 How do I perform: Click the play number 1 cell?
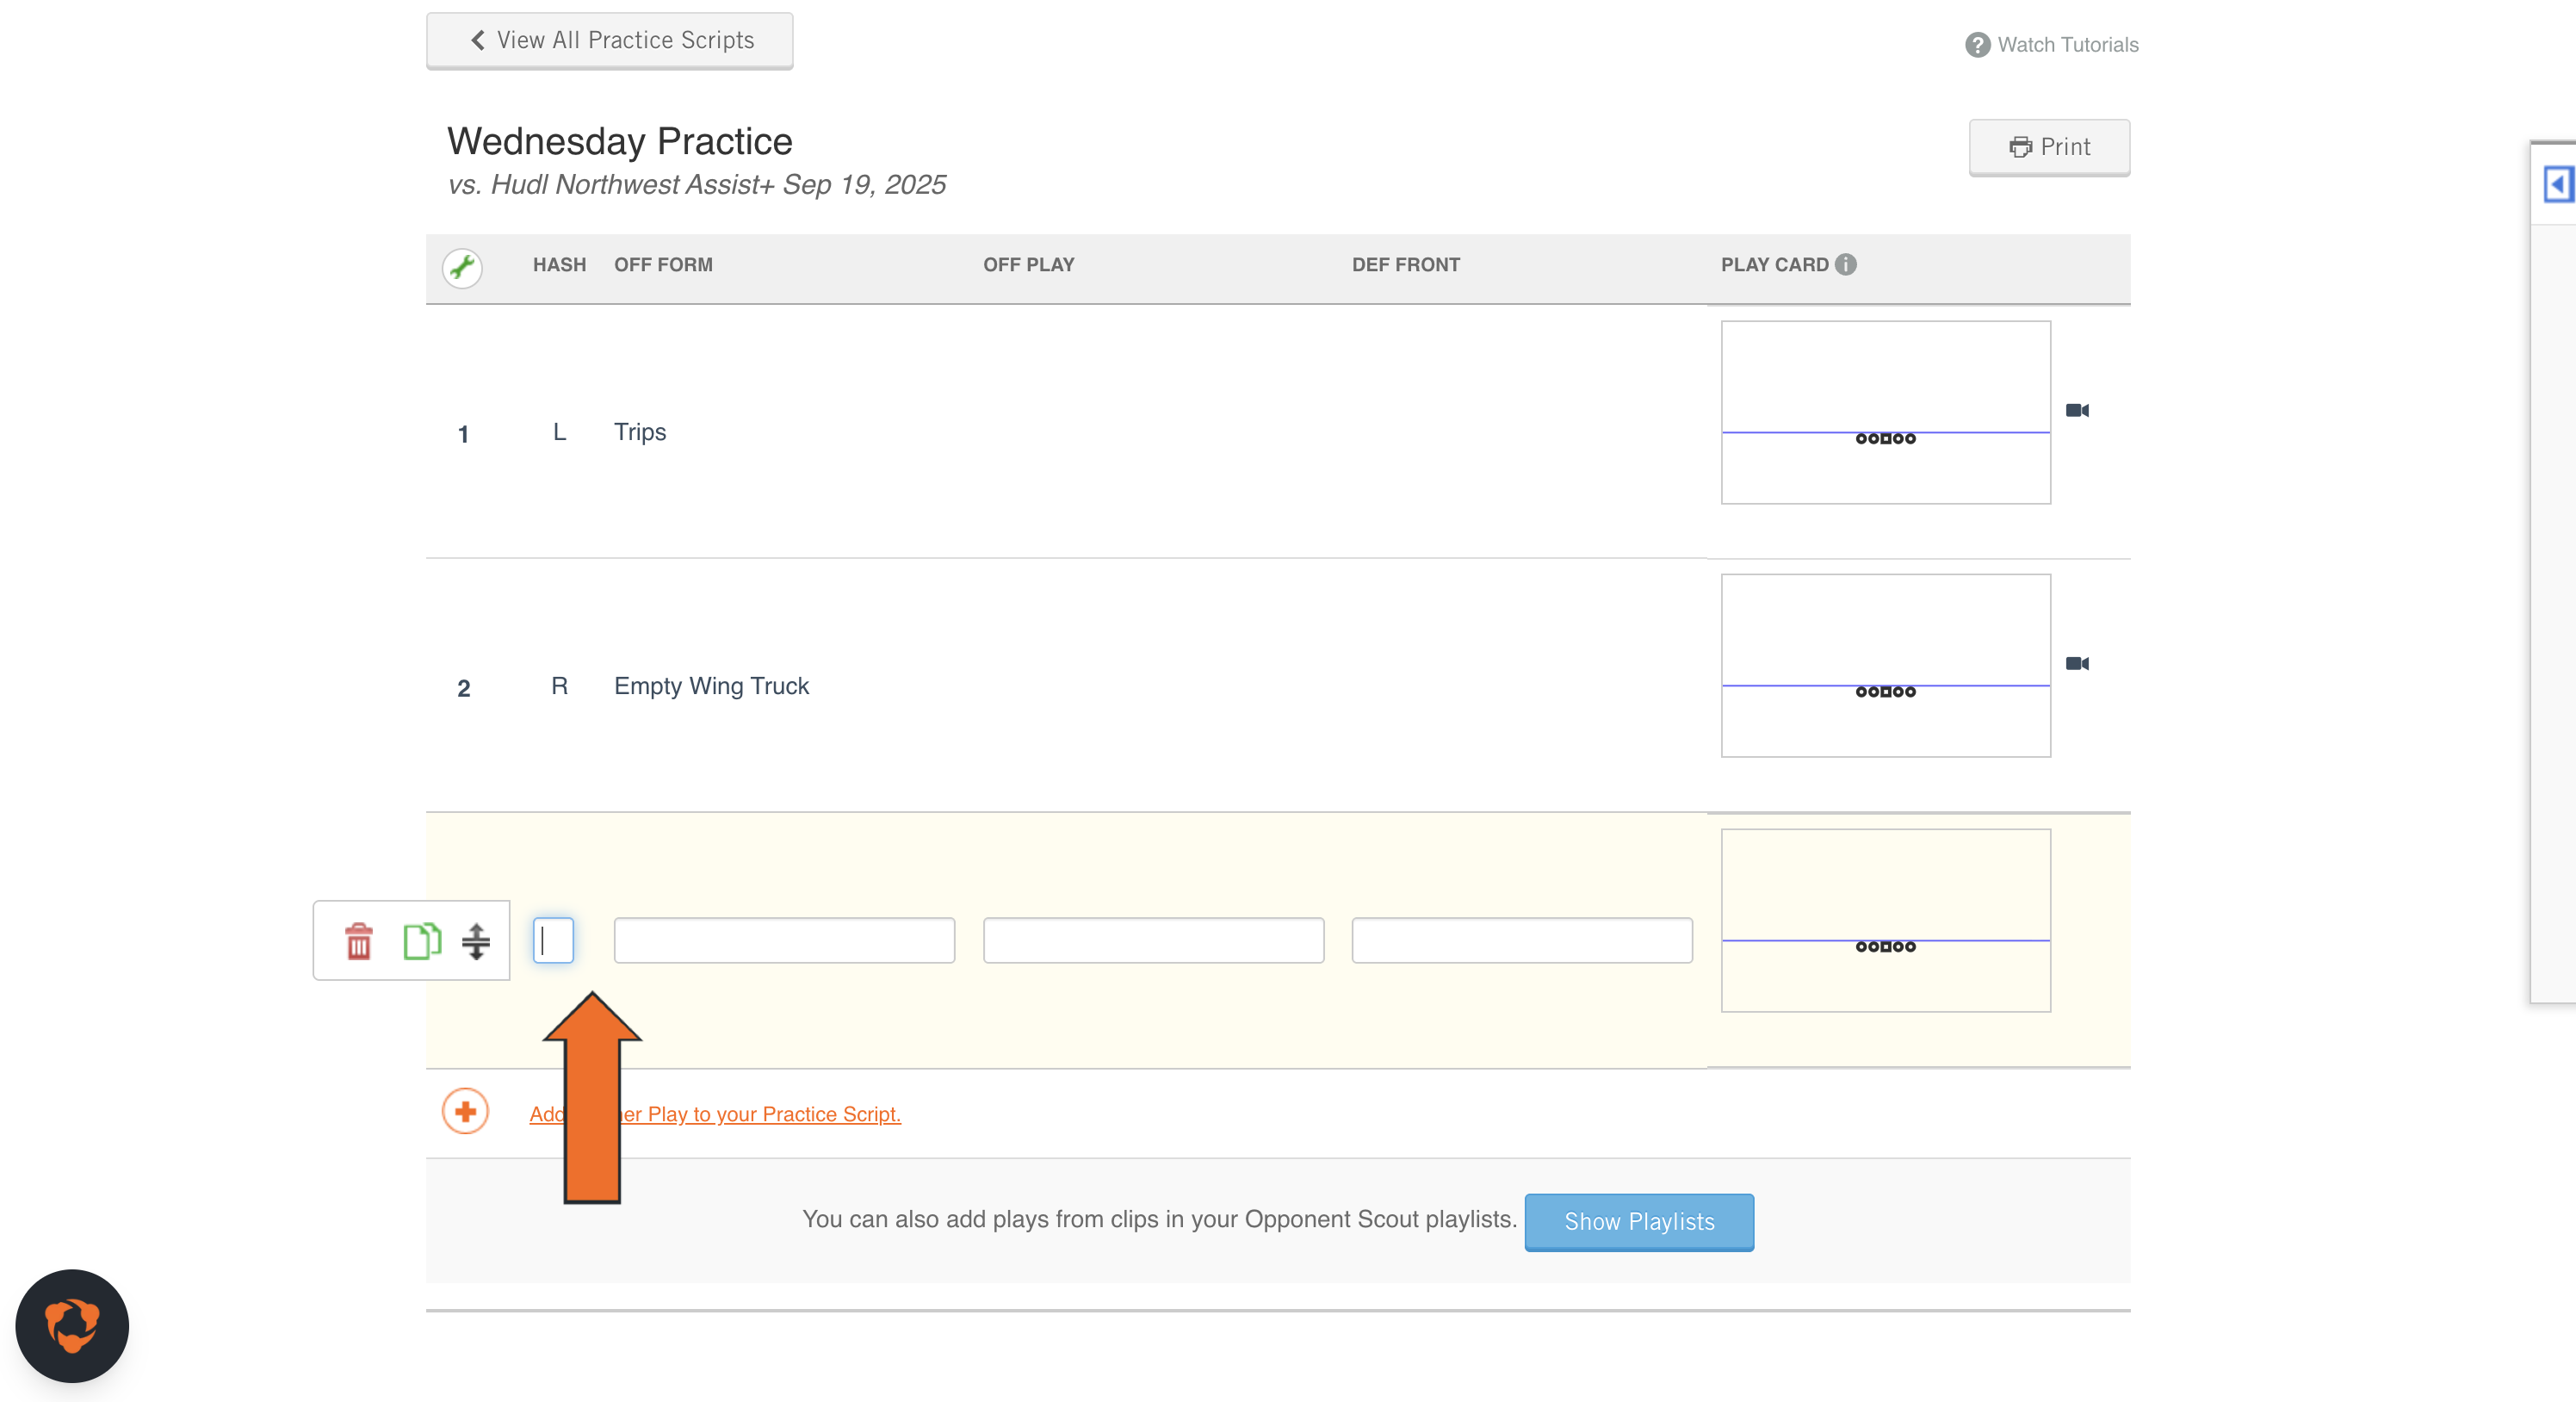pyautogui.click(x=463, y=434)
